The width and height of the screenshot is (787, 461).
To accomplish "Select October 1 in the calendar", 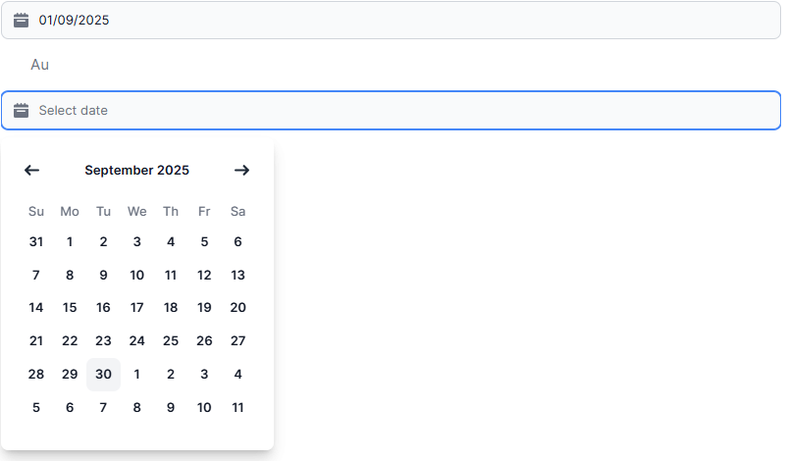I will click(137, 374).
